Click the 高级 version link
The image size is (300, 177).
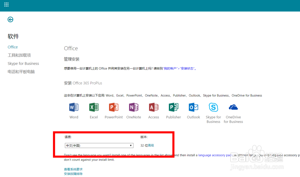(151, 145)
